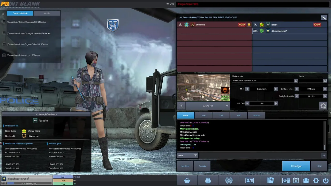Click left arrow of Condição de vitória
The height and width of the screenshot is (186, 331).
(x=297, y=96)
